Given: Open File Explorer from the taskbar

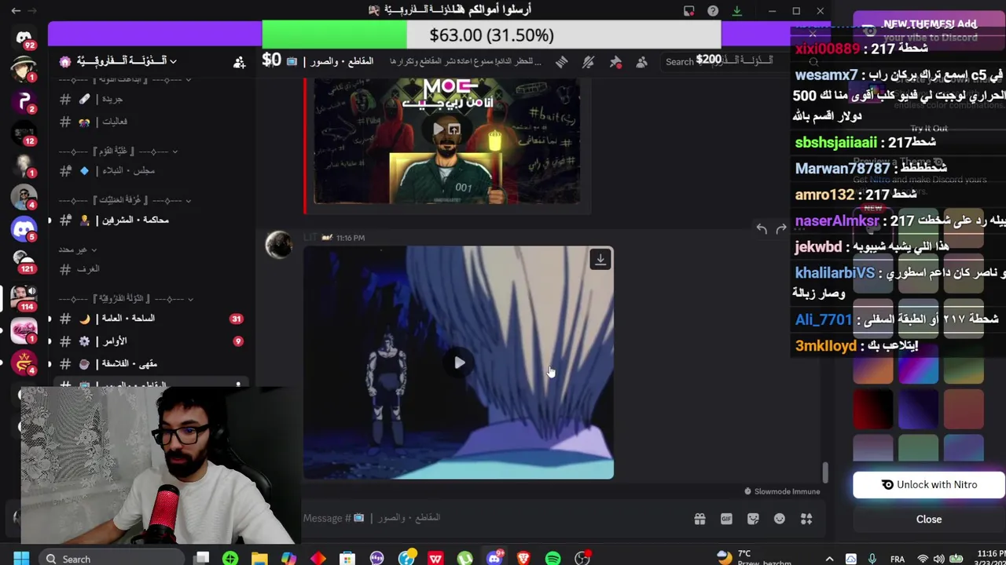Looking at the screenshot, I should (x=259, y=559).
